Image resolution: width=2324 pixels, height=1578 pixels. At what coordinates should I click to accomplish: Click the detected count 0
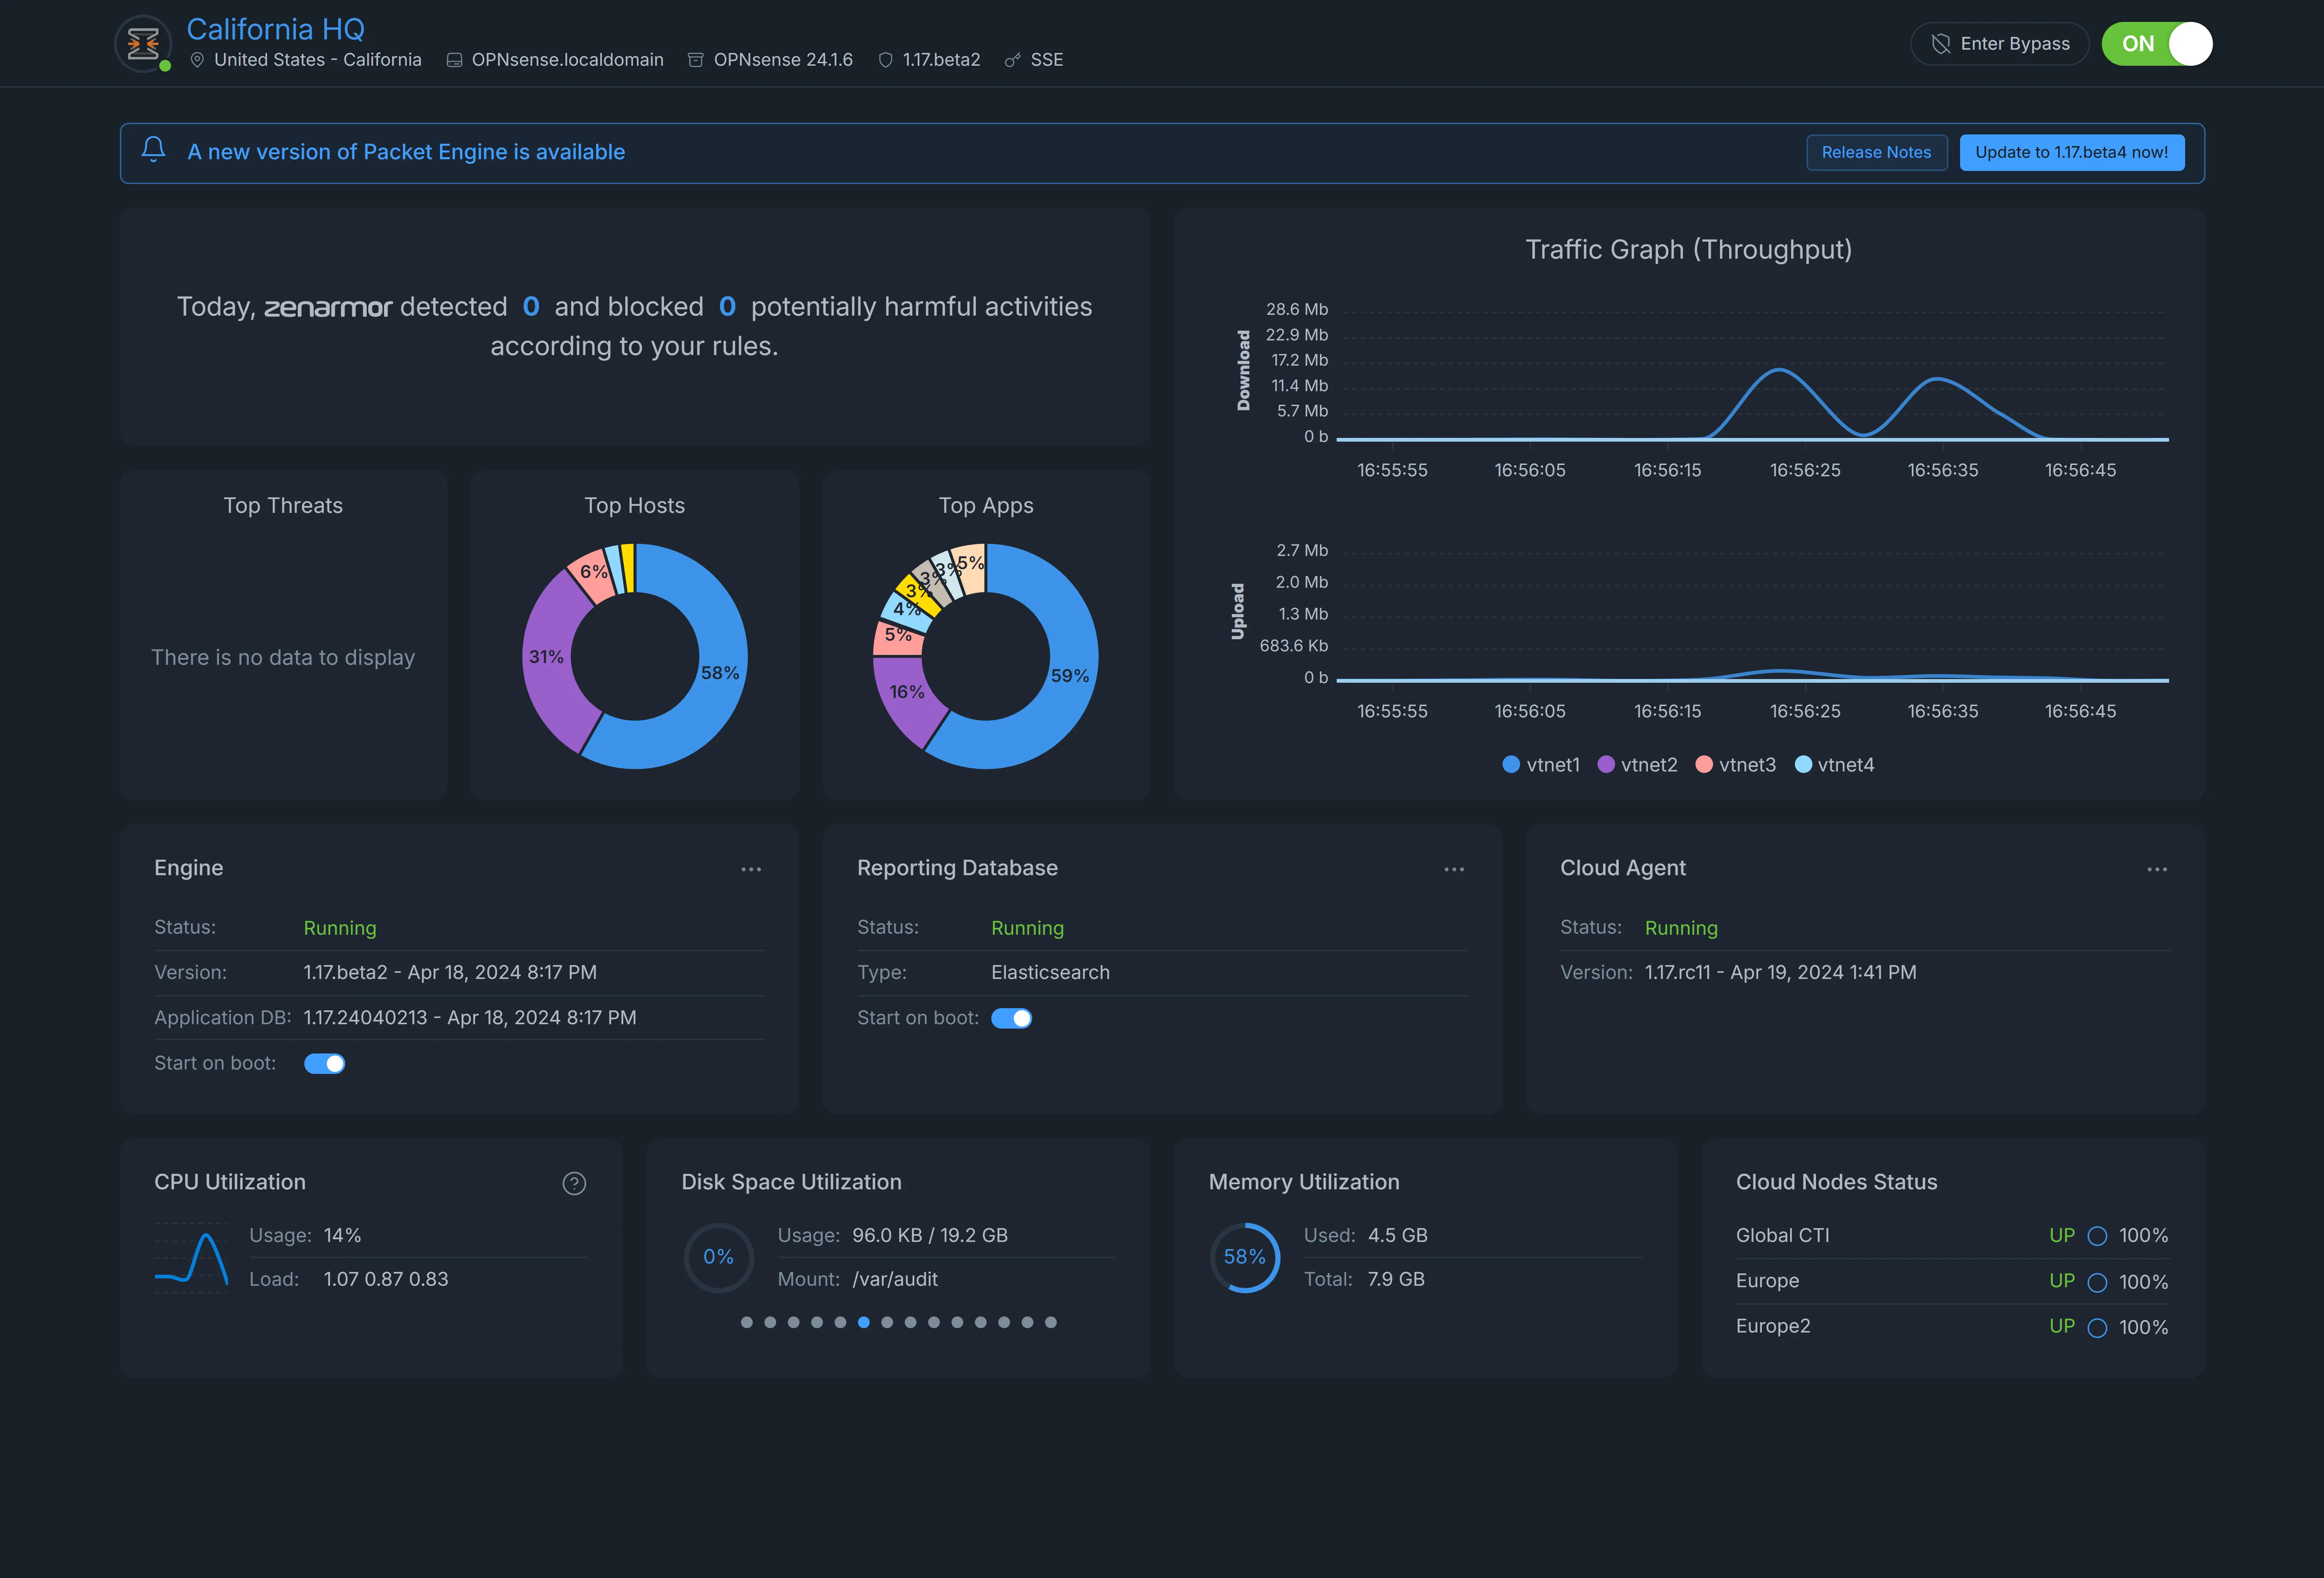click(531, 307)
